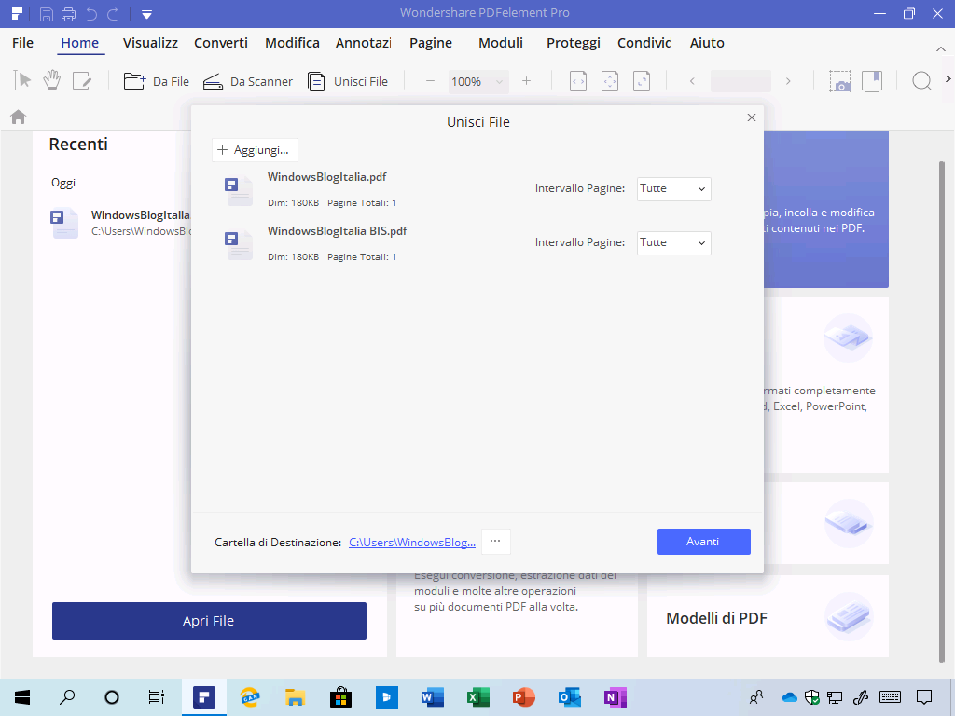Open the destination folder path link
The width and height of the screenshot is (955, 716).
[411, 543]
